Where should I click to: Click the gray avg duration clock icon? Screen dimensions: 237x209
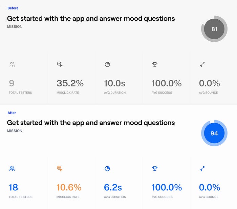point(107,64)
